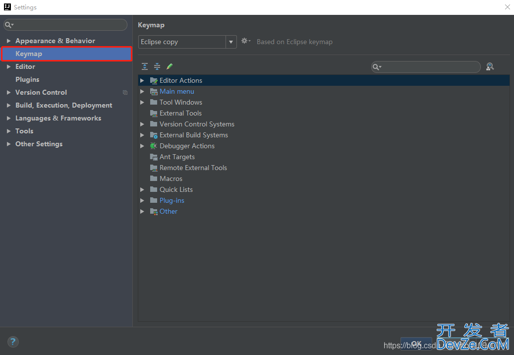The height and width of the screenshot is (355, 514).
Task: Click the Collapse All icon in Keymap toolbar
Action: coord(157,66)
